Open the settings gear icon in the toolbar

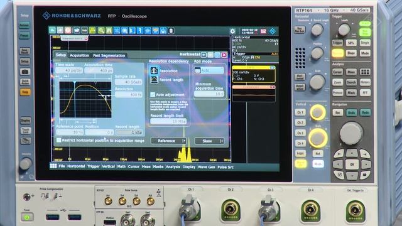232,31
